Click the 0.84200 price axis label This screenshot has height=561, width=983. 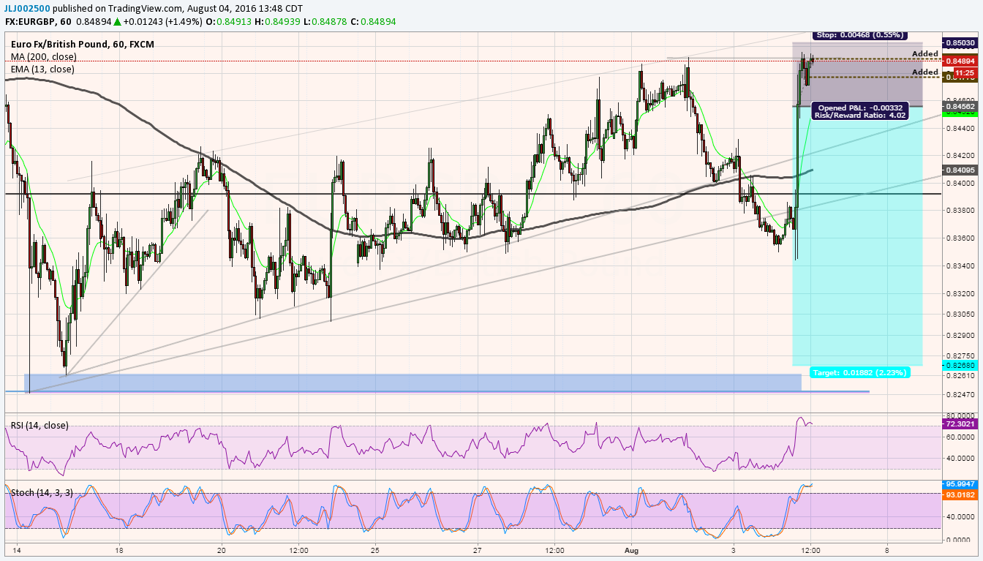[959, 156]
